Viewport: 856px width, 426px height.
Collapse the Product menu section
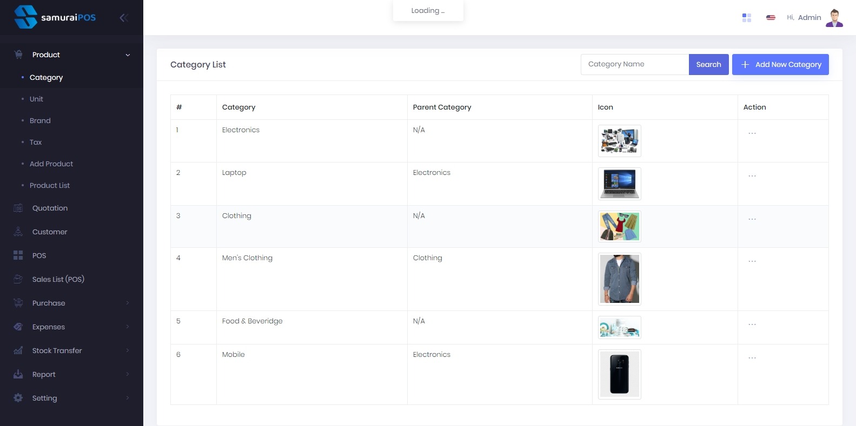tap(128, 55)
